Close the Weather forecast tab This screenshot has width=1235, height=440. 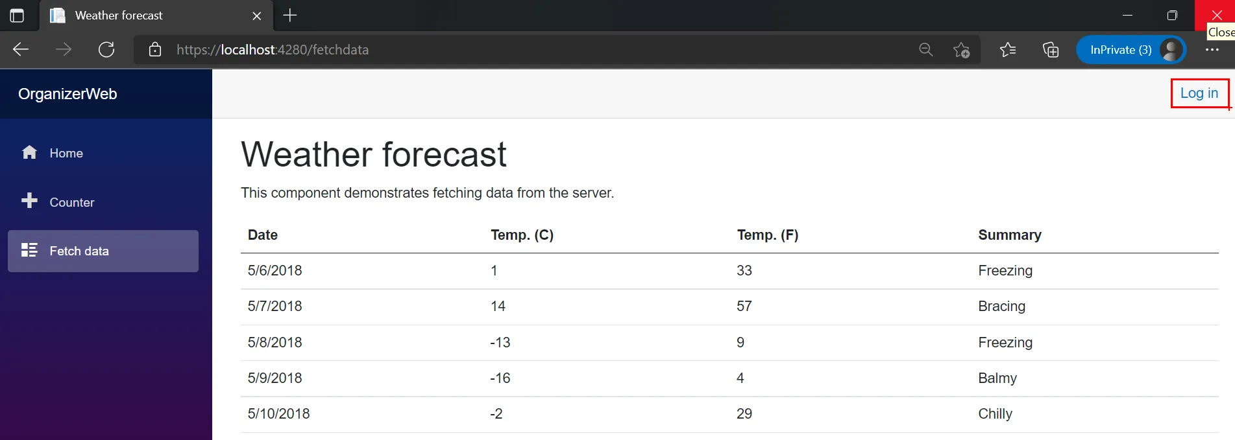257,16
